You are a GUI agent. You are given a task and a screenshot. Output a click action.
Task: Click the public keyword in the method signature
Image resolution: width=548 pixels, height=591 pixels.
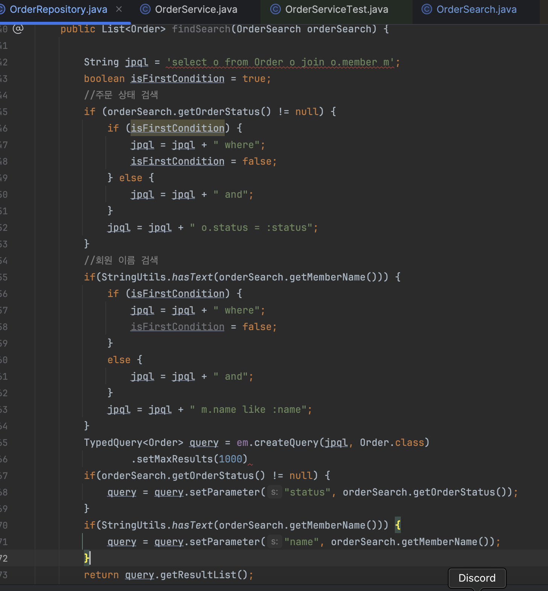[x=78, y=29]
